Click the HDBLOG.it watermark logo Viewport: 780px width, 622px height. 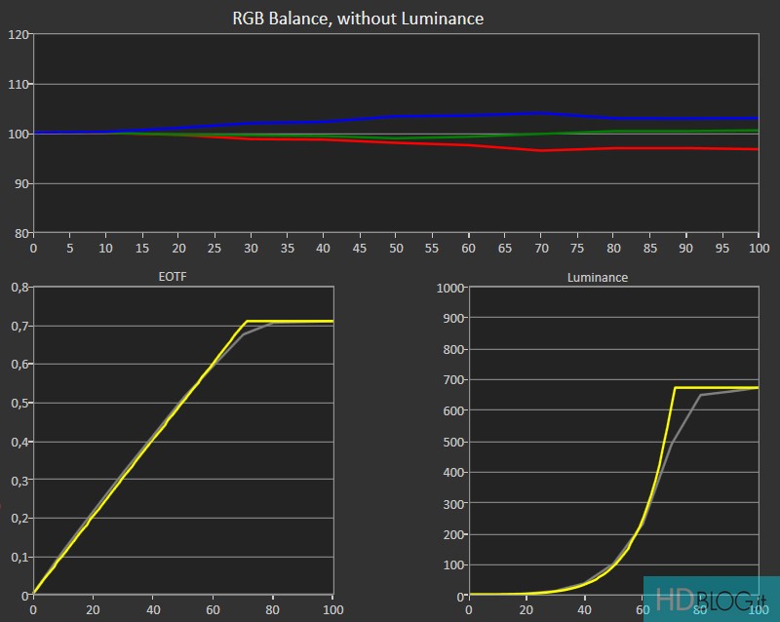[711, 597]
